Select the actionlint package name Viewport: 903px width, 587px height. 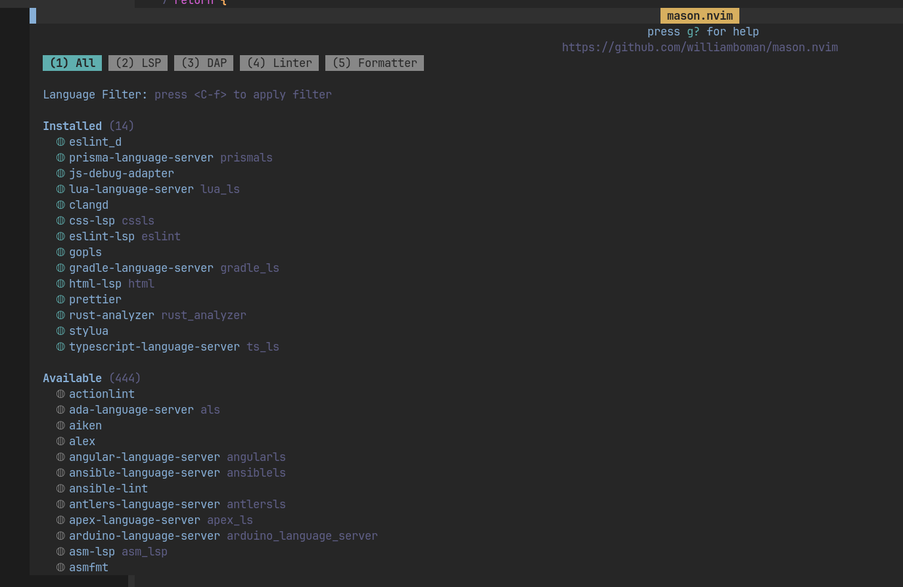102,394
